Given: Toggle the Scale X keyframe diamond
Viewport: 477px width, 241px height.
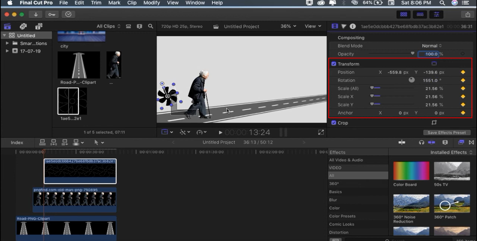Looking at the screenshot, I should (463, 97).
